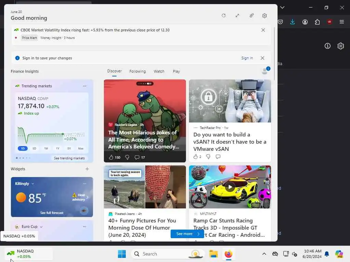Viewport: 350px width, 262px height.
Task: Open Windows Start menu
Action: point(122,254)
